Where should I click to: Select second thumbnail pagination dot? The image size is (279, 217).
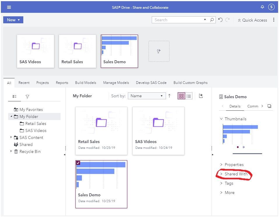tap(243, 147)
